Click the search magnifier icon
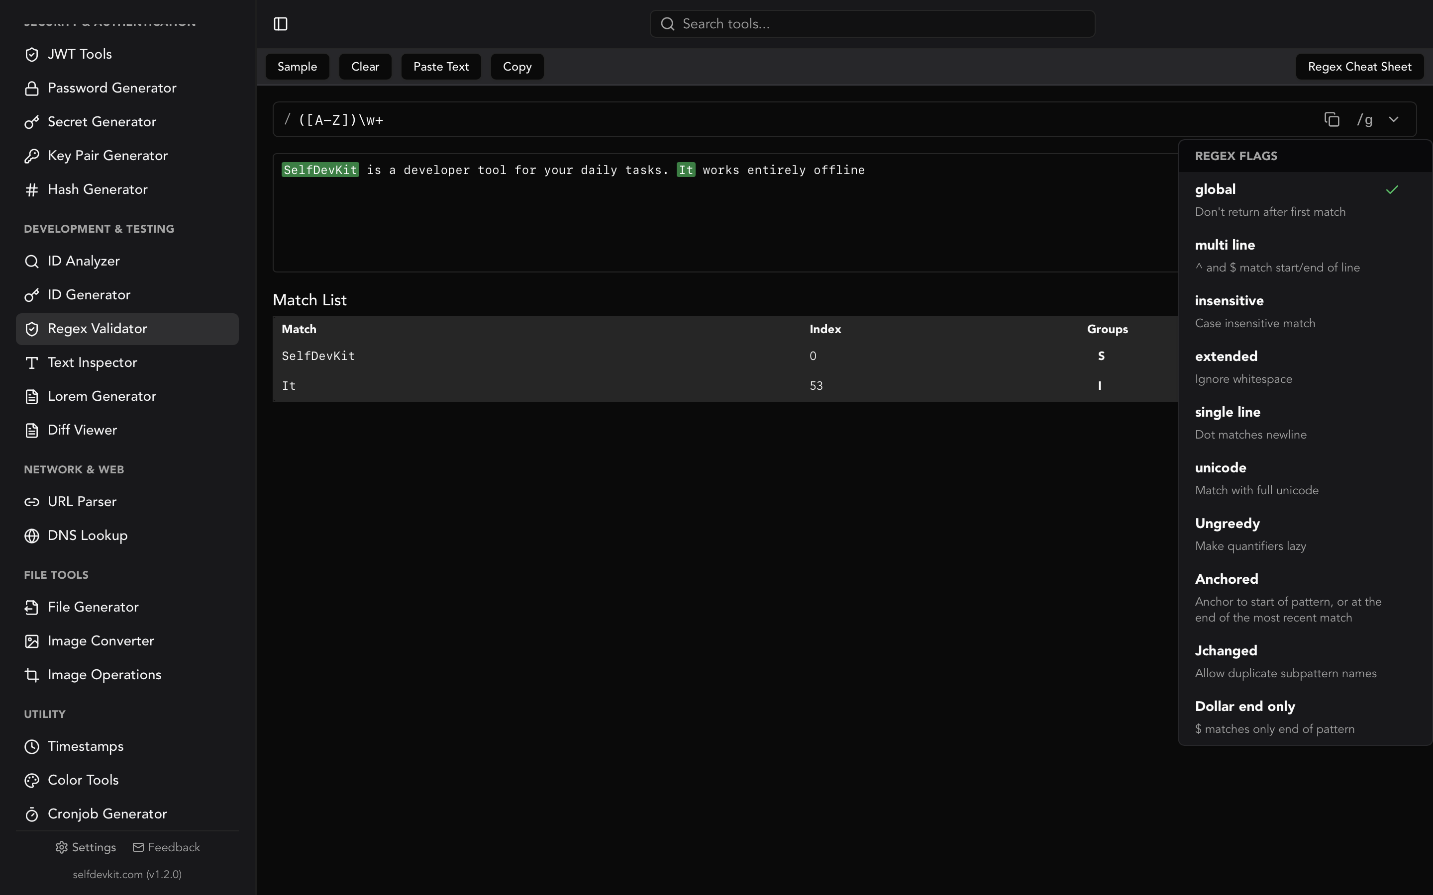 667,24
